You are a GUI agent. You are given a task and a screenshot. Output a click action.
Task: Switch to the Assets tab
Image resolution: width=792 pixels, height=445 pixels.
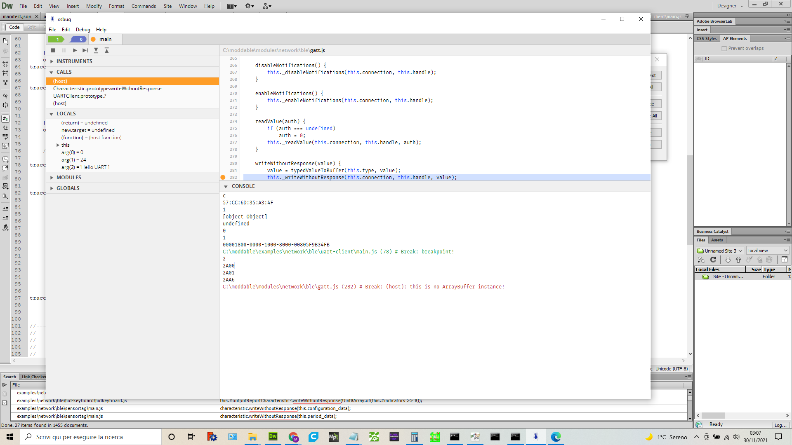pyautogui.click(x=717, y=240)
